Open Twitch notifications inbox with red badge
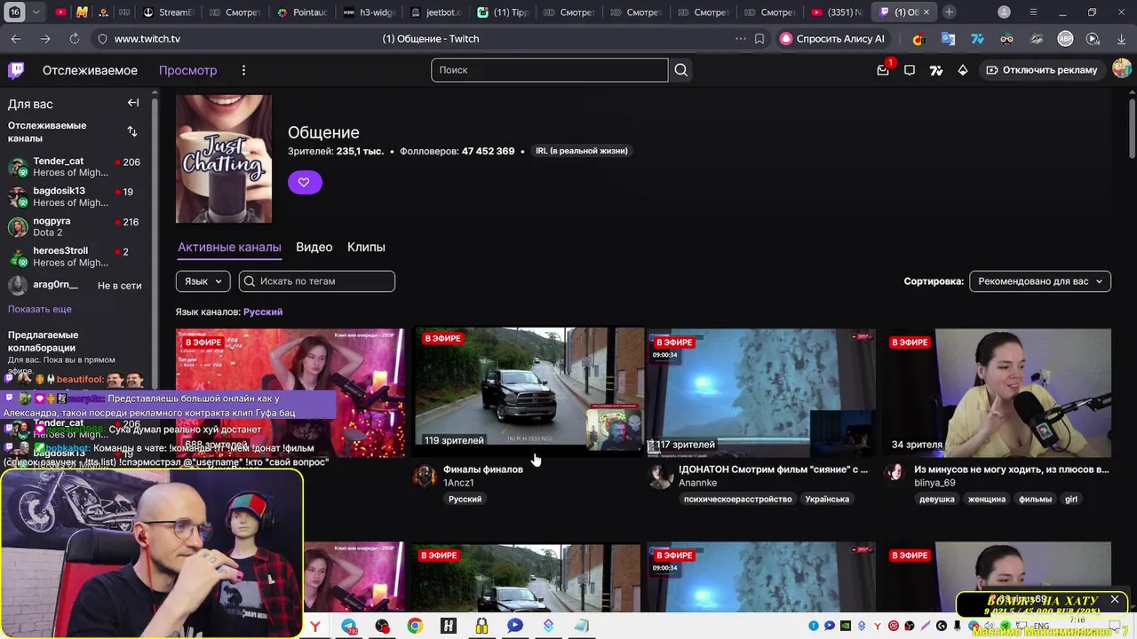1137x639 pixels. [x=883, y=70]
